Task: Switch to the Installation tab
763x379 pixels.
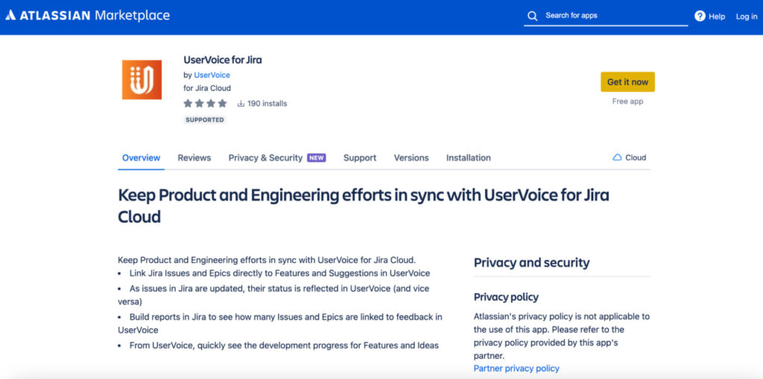Action: (x=469, y=158)
